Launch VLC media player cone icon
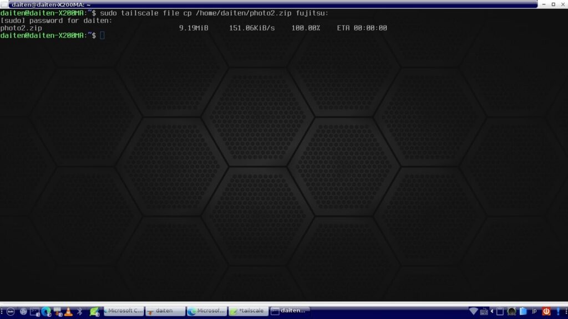Image resolution: width=568 pixels, height=319 pixels. [x=68, y=311]
